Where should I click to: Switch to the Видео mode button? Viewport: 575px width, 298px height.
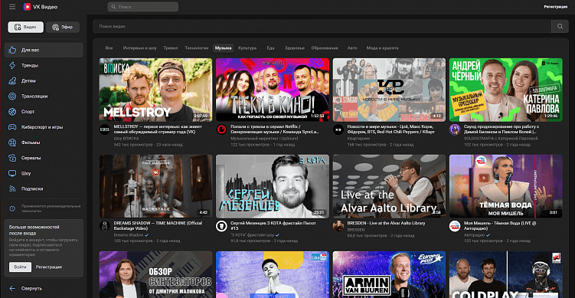26,27
